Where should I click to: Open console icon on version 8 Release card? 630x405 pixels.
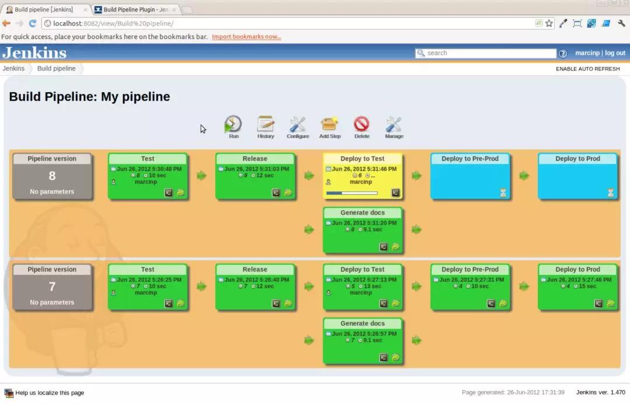(276, 193)
